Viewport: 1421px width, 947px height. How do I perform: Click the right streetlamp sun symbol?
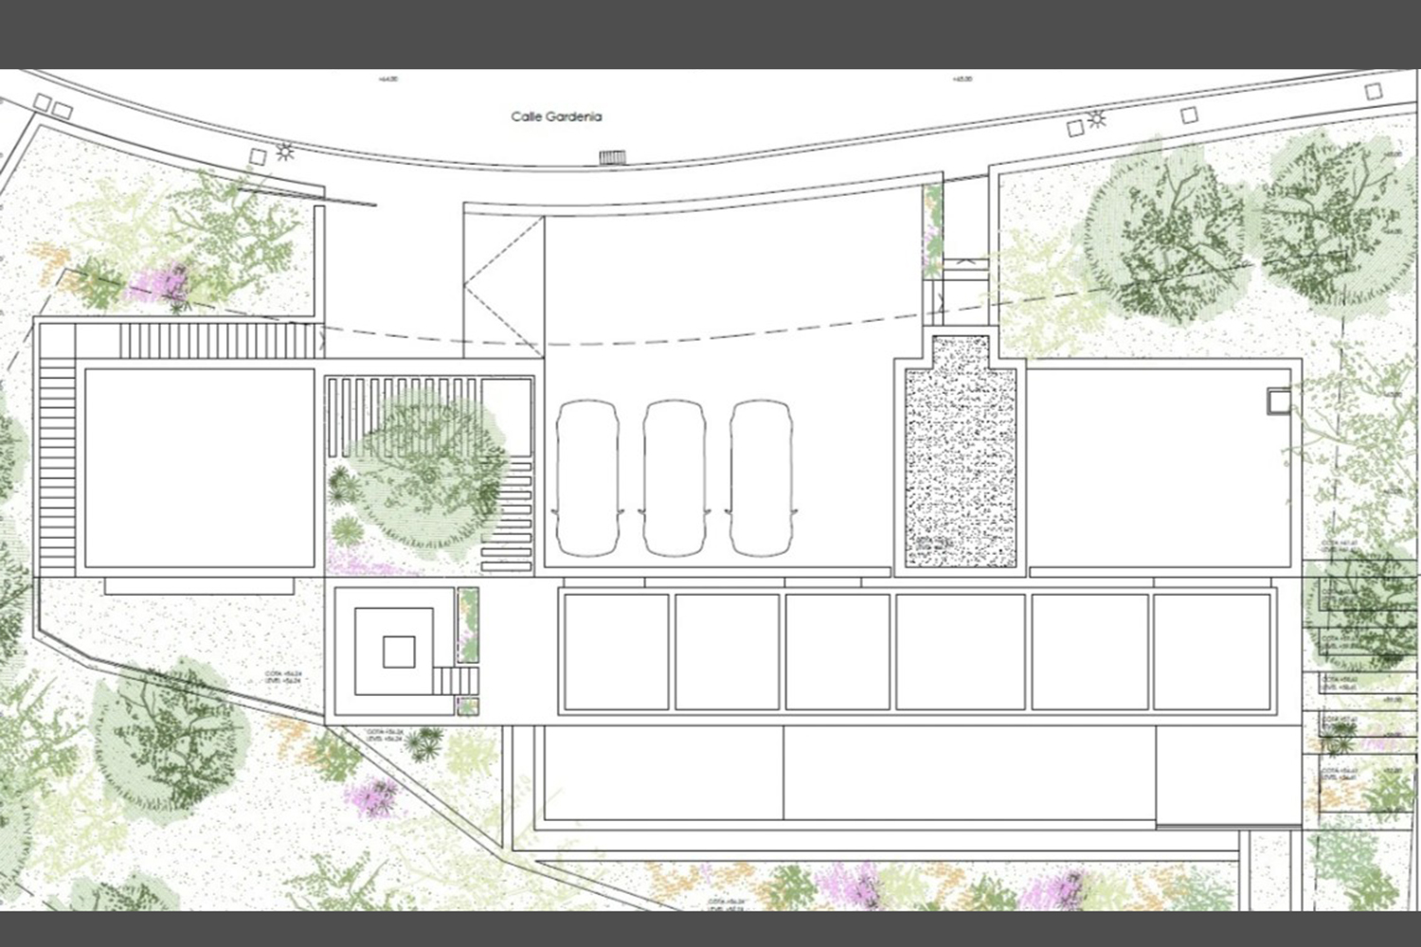[1097, 119]
